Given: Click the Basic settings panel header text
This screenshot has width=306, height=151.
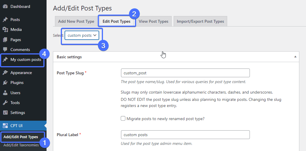Looking at the screenshot, I should point(69,57).
